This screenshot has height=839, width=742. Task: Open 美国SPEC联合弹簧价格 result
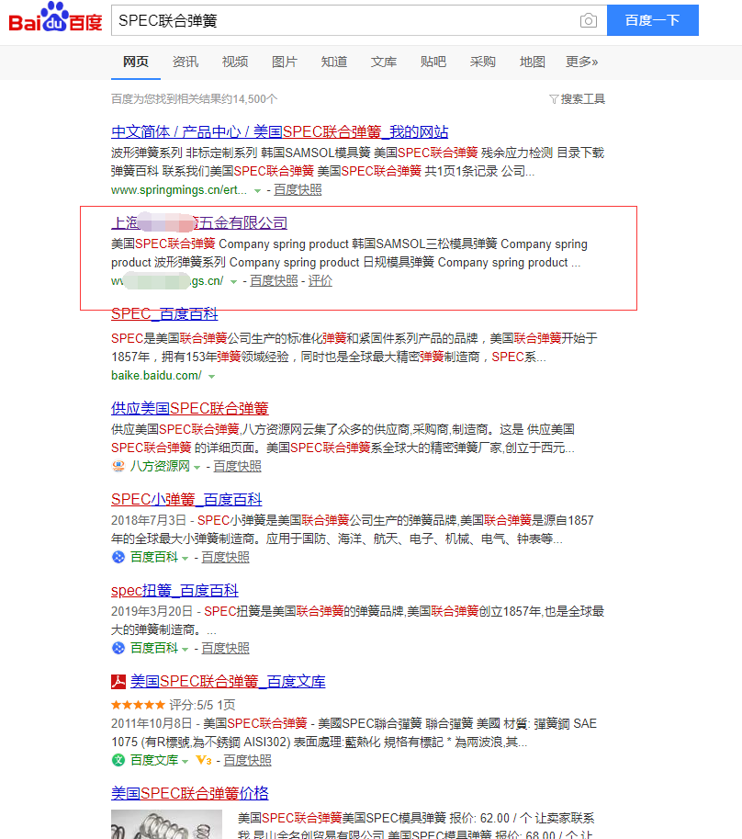pyautogui.click(x=190, y=793)
